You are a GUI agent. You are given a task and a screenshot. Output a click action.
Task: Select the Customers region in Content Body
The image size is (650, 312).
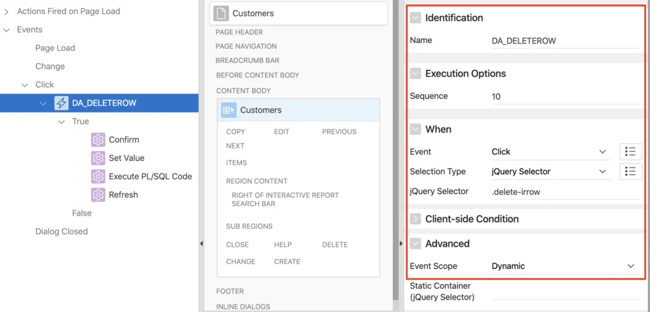pyautogui.click(x=298, y=110)
